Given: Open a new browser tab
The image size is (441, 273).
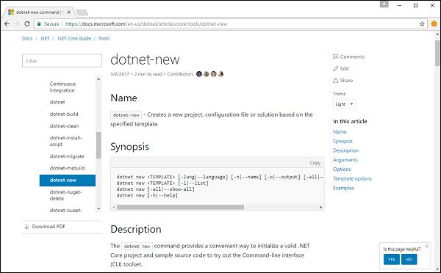Looking at the screenshot, I should pyautogui.click(x=82, y=12).
